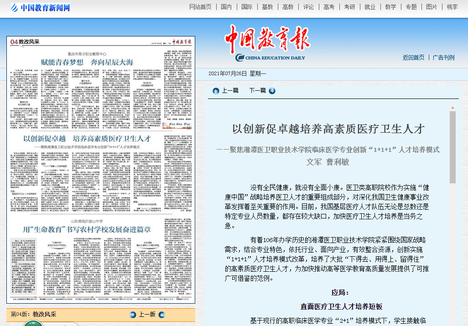Viewport: 468px width, 326px height.
Task: Open 网站首页 in the top navigation
Action: [200, 7]
